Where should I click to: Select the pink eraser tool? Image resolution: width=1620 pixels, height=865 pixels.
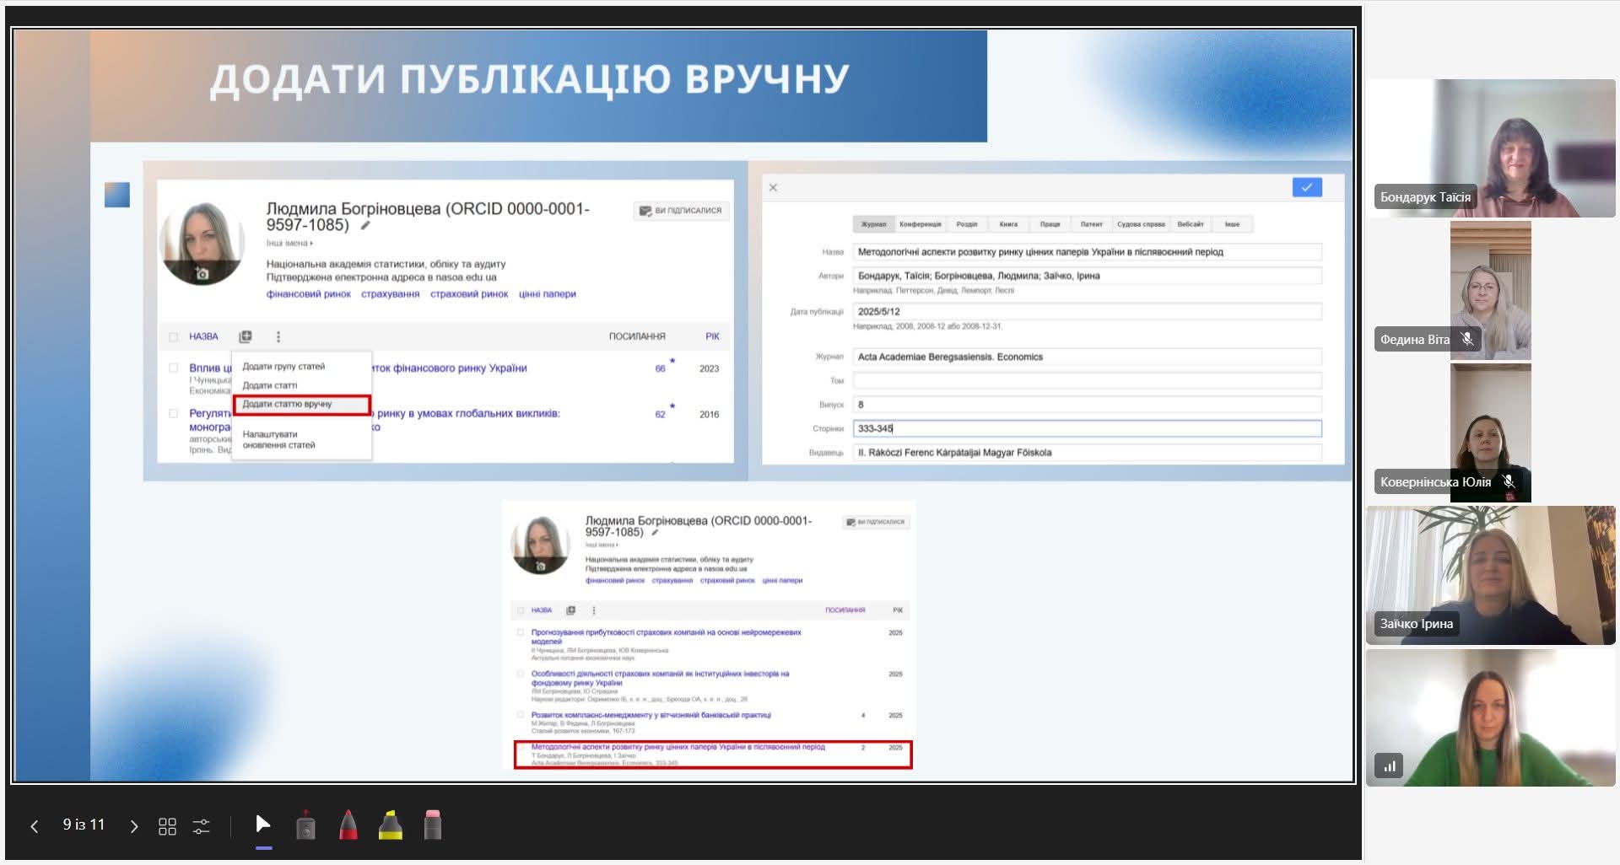[x=432, y=825]
